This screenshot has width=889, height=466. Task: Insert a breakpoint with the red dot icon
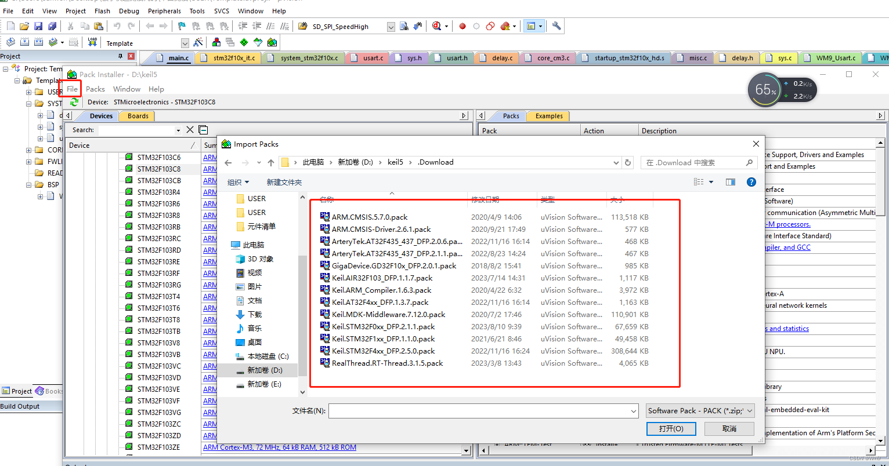pyautogui.click(x=462, y=26)
